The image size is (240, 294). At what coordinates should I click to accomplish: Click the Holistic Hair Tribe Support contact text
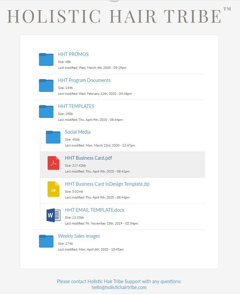(119, 281)
